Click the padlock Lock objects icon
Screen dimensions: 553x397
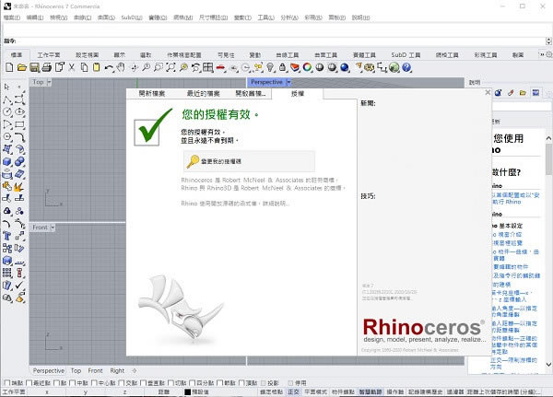pos(283,67)
